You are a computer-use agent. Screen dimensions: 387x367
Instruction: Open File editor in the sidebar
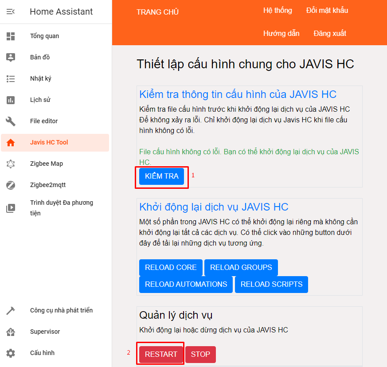[55, 121]
